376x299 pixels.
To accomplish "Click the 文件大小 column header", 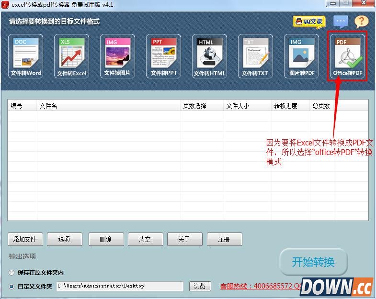I will click(248, 105).
